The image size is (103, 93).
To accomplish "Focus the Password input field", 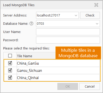I will click(x=68, y=40).
